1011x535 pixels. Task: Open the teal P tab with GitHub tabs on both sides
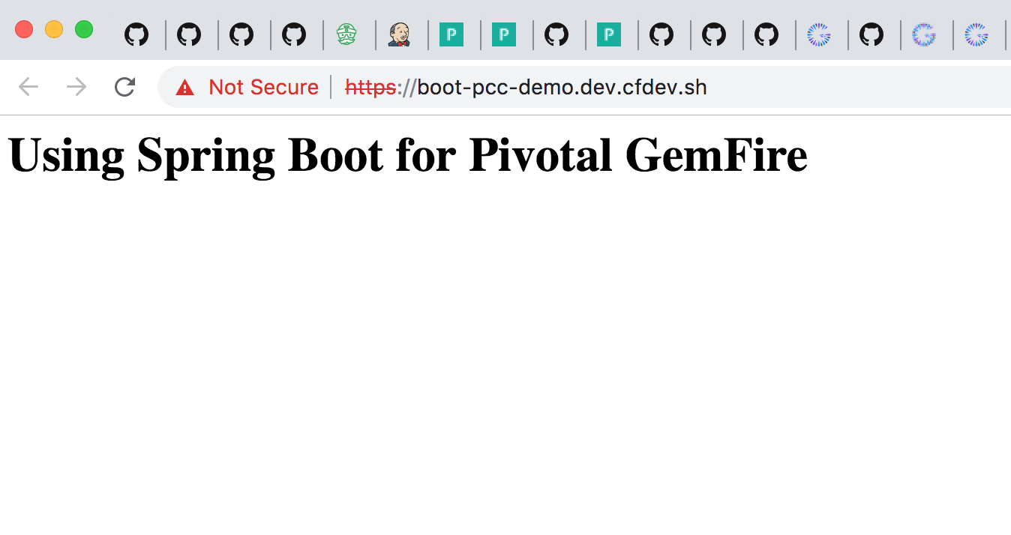(609, 34)
